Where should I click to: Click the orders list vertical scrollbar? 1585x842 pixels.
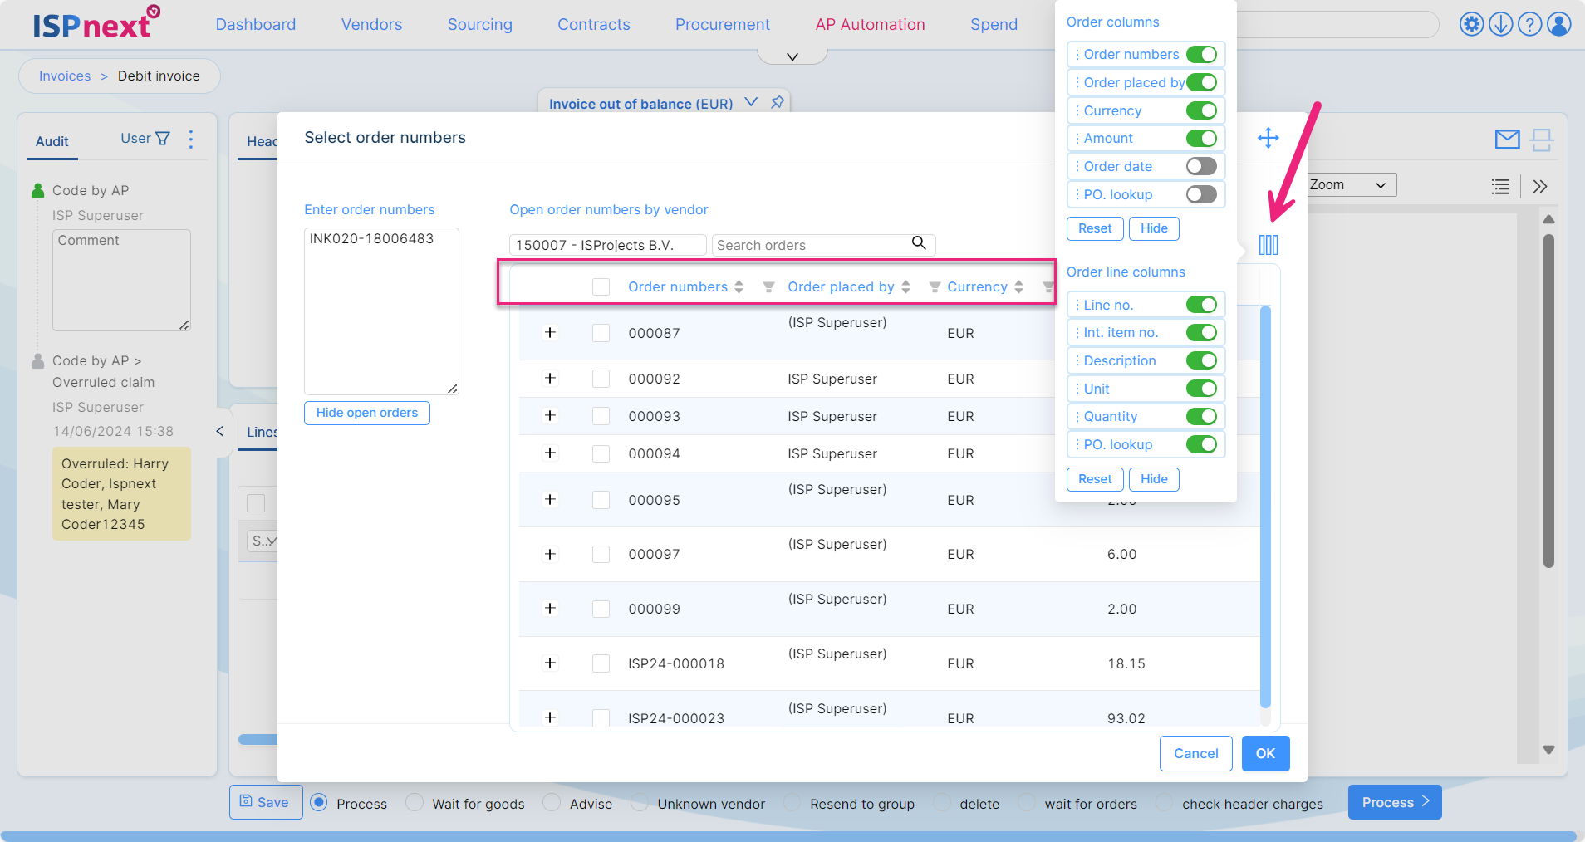[x=1265, y=507]
